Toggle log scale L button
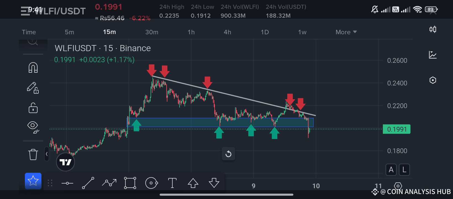This screenshot has height=199, width=453. click(404, 170)
